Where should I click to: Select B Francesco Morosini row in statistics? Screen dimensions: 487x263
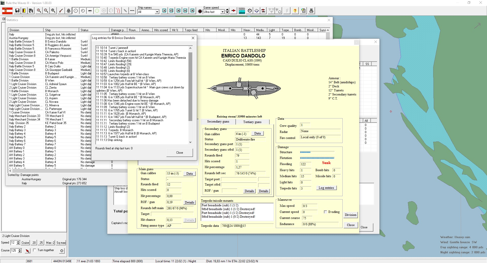pos(58,49)
